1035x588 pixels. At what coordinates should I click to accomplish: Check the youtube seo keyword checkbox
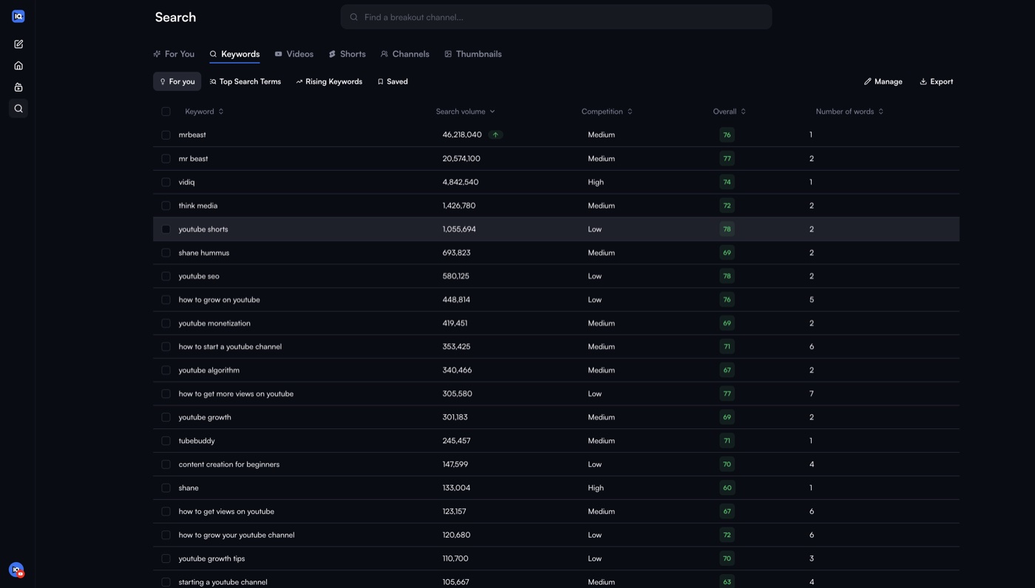click(x=166, y=276)
